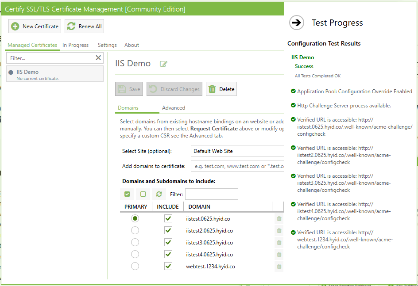
Task: Click the deselect-all domains empty box icon
Action: point(143,194)
